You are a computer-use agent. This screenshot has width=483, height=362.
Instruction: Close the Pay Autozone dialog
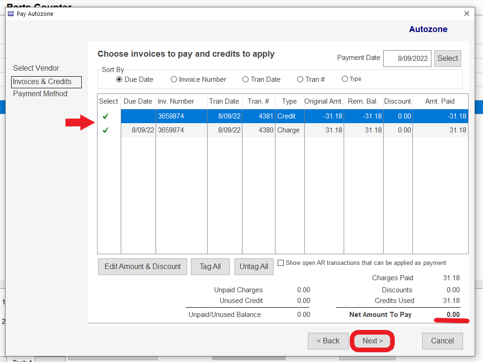pos(467,13)
